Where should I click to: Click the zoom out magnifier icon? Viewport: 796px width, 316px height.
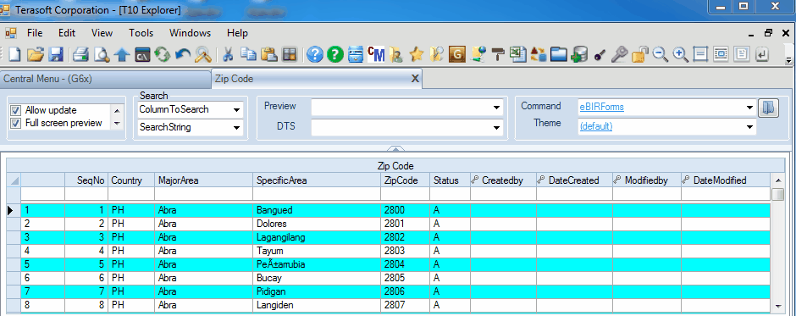(660, 54)
